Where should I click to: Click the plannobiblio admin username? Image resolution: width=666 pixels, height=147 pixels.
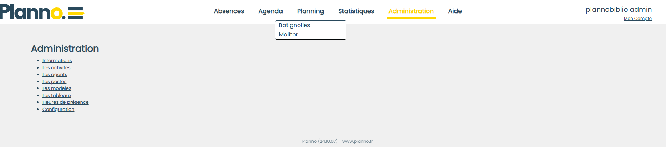[x=619, y=10]
